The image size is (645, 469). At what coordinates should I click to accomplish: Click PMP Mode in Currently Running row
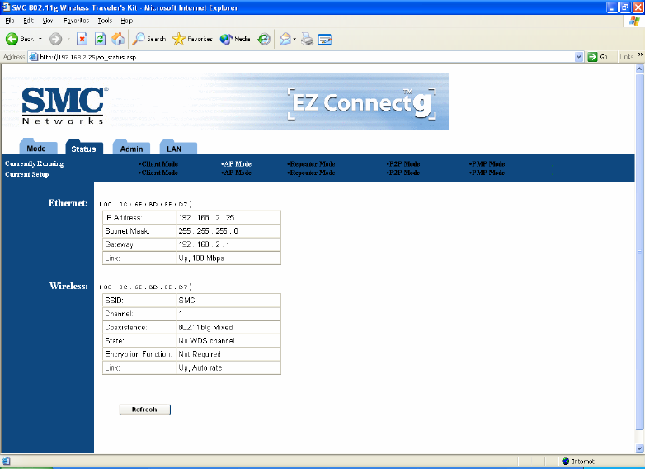(487, 163)
